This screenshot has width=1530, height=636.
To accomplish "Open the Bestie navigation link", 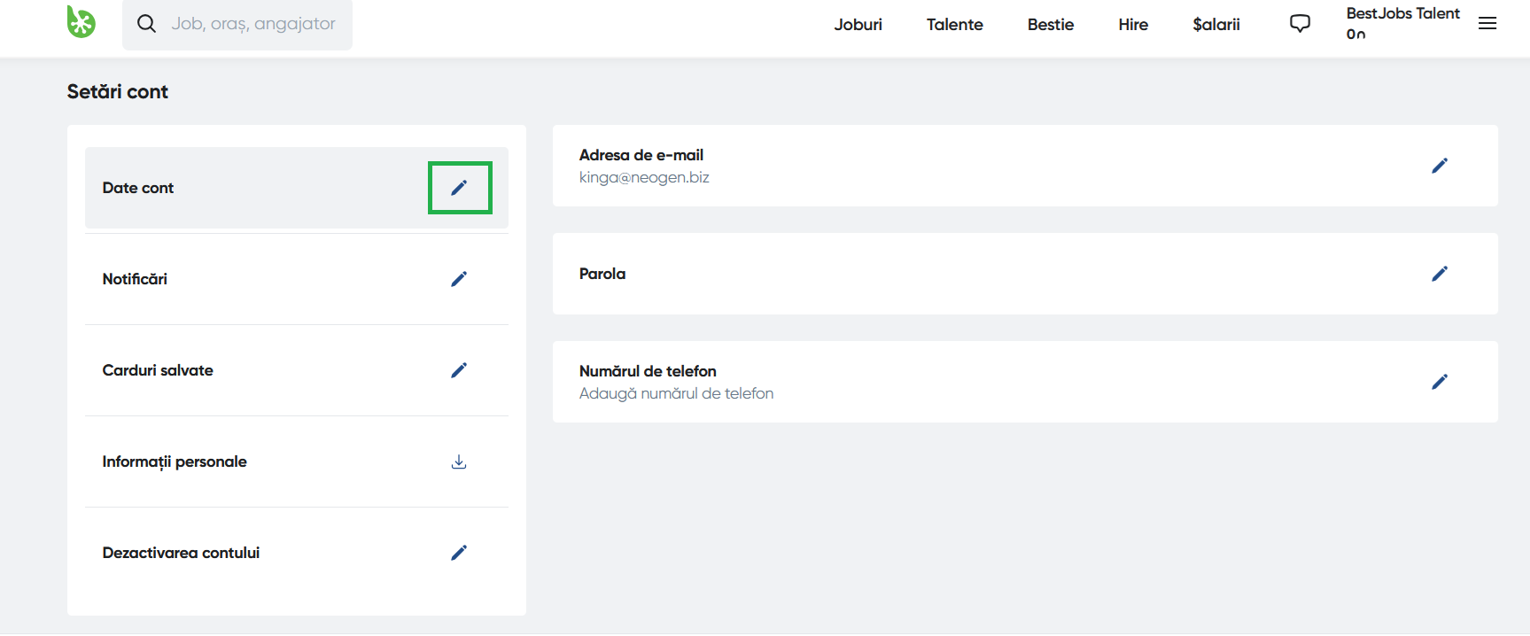I will (x=1050, y=25).
